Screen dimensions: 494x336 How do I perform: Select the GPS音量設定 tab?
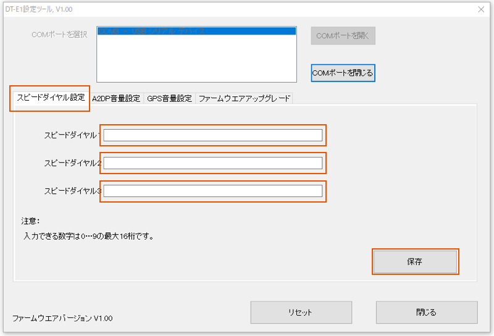169,98
